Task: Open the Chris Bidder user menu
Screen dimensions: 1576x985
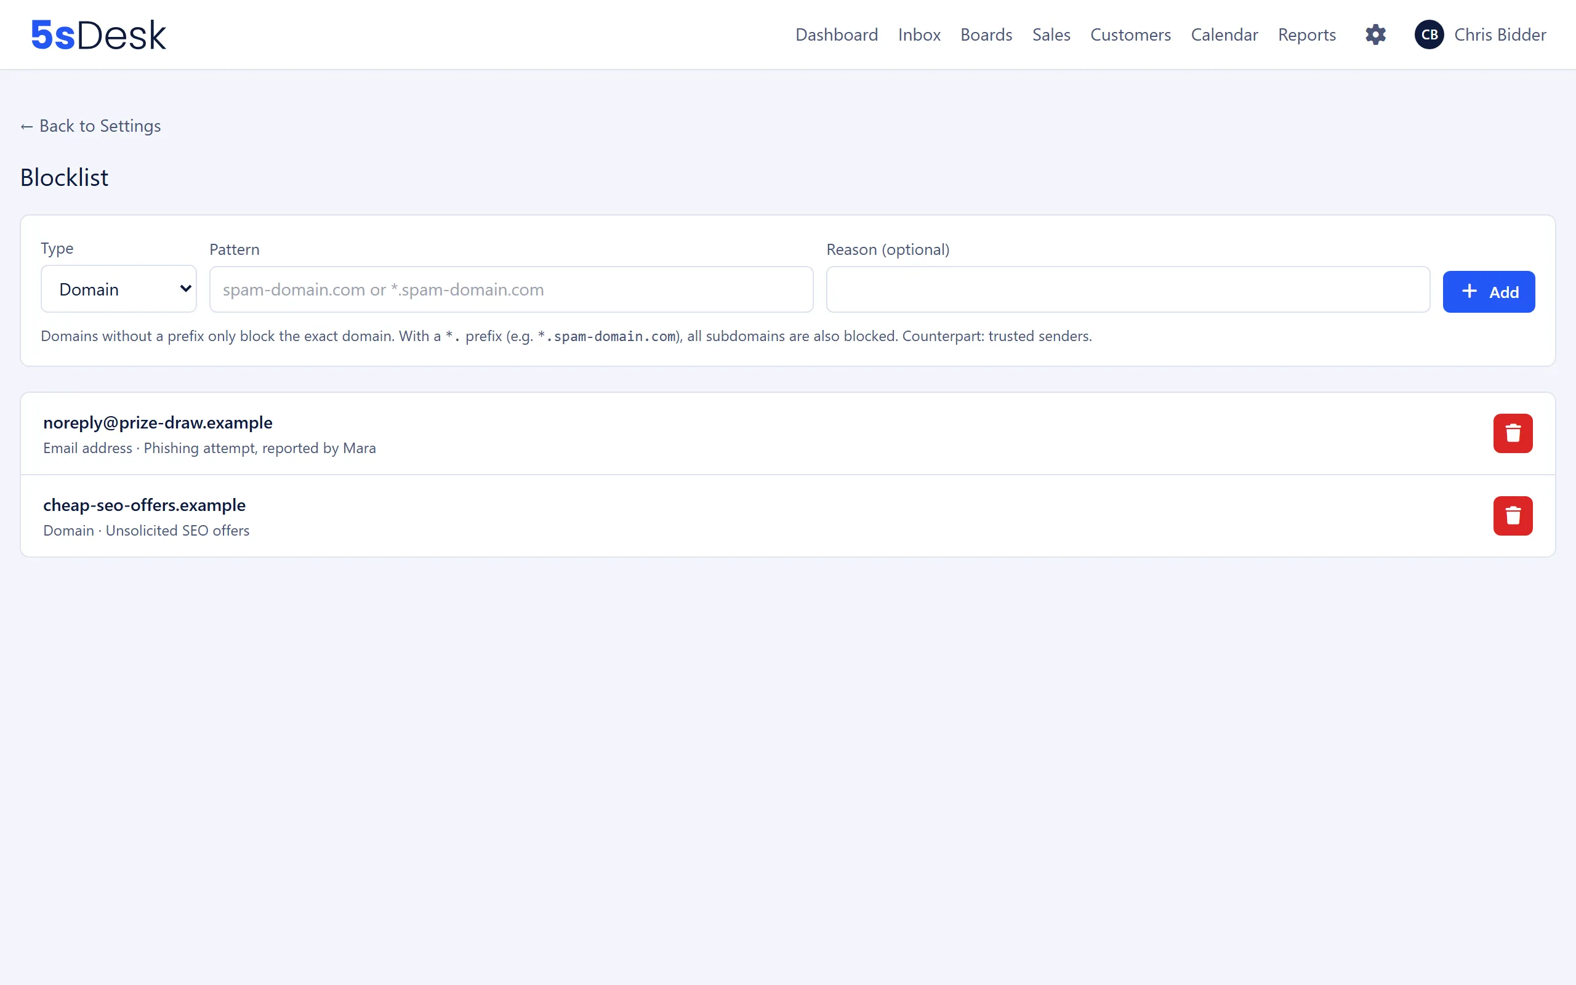Action: point(1500,34)
